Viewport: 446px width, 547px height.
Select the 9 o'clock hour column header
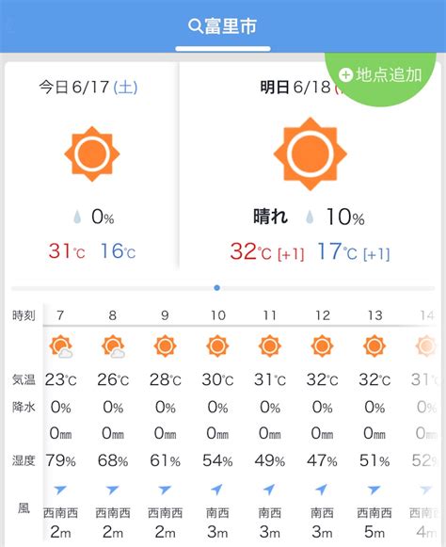pyautogui.click(x=165, y=315)
